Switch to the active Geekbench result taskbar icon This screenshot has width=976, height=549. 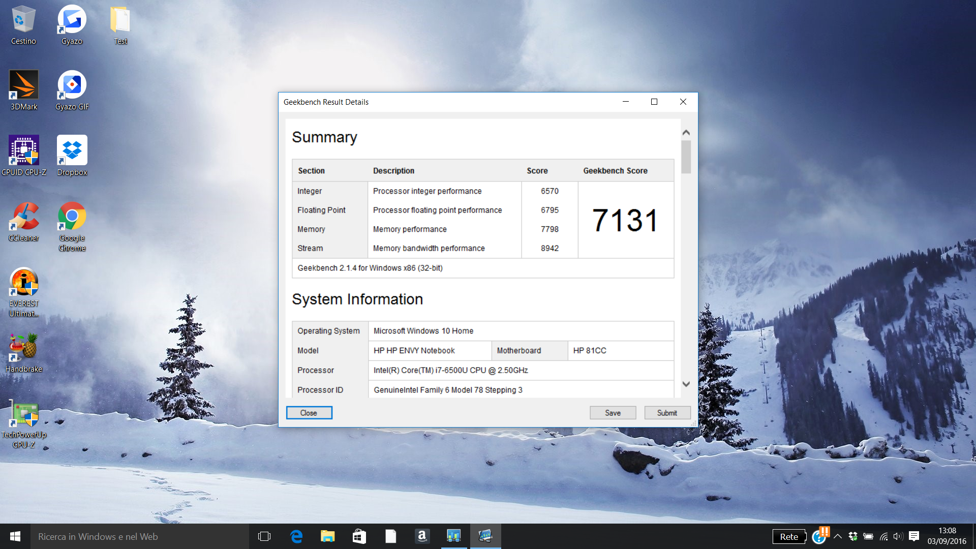click(x=485, y=536)
